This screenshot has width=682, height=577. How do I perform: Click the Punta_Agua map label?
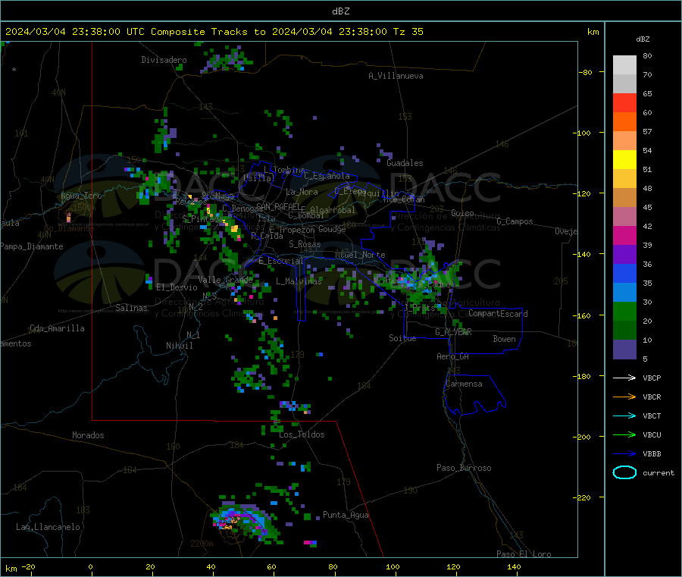click(x=346, y=515)
